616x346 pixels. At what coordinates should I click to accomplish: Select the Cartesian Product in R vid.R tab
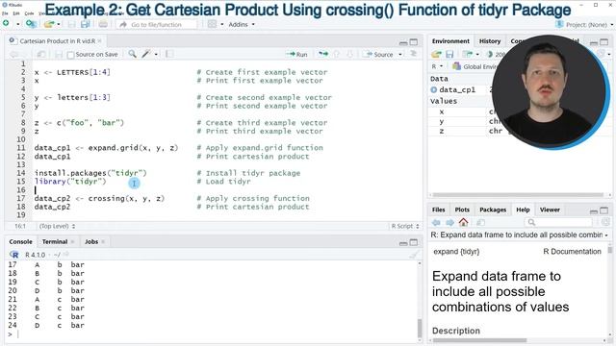58,40
